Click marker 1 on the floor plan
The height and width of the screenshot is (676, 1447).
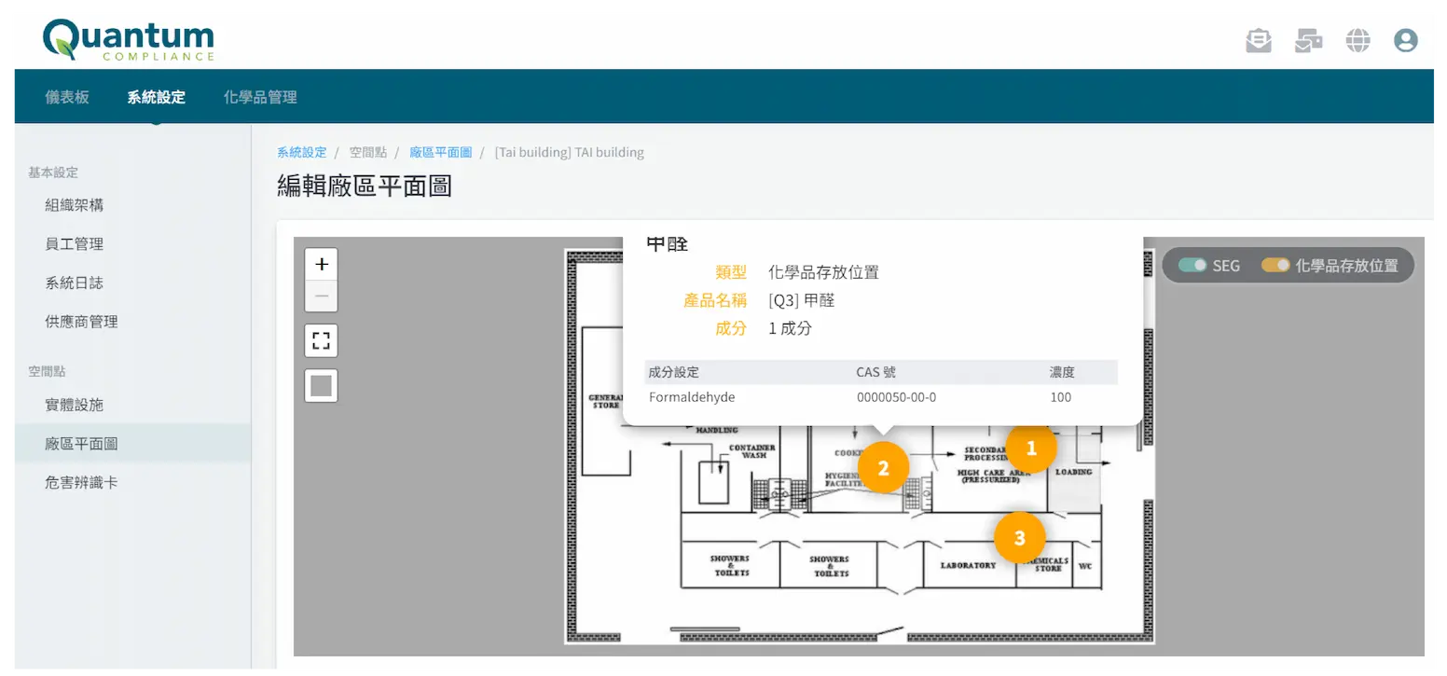pyautogui.click(x=1031, y=447)
